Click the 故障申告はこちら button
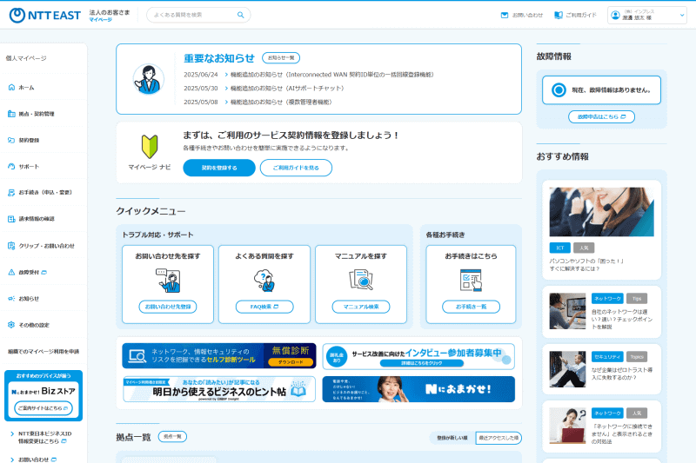The image size is (696, 463). point(601,117)
